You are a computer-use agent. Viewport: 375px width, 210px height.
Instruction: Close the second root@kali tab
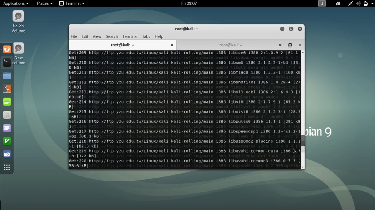point(280,45)
